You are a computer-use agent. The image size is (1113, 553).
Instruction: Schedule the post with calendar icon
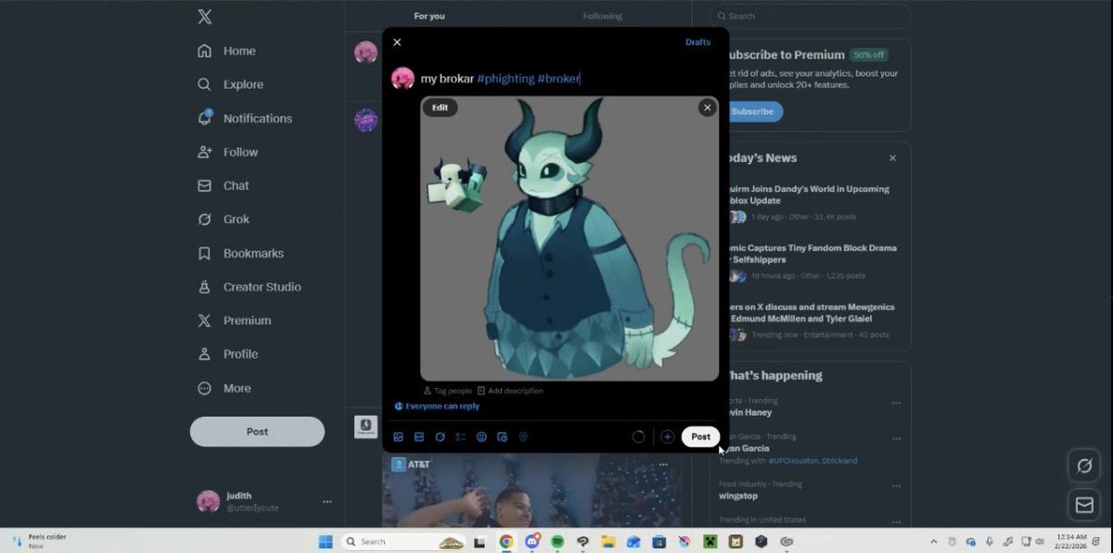(x=502, y=437)
